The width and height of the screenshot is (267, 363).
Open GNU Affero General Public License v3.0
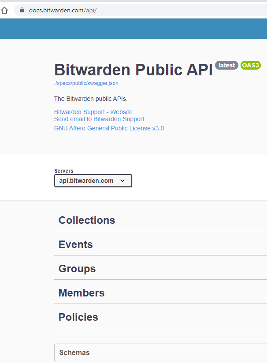(109, 128)
